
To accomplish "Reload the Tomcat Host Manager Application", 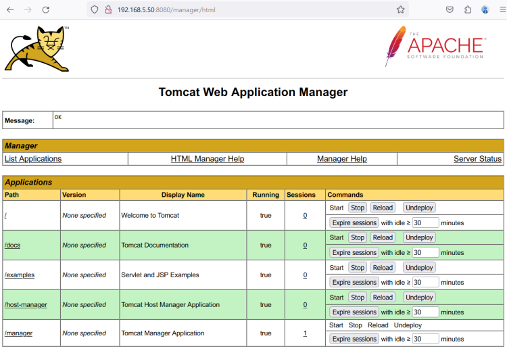I will click(x=383, y=298).
